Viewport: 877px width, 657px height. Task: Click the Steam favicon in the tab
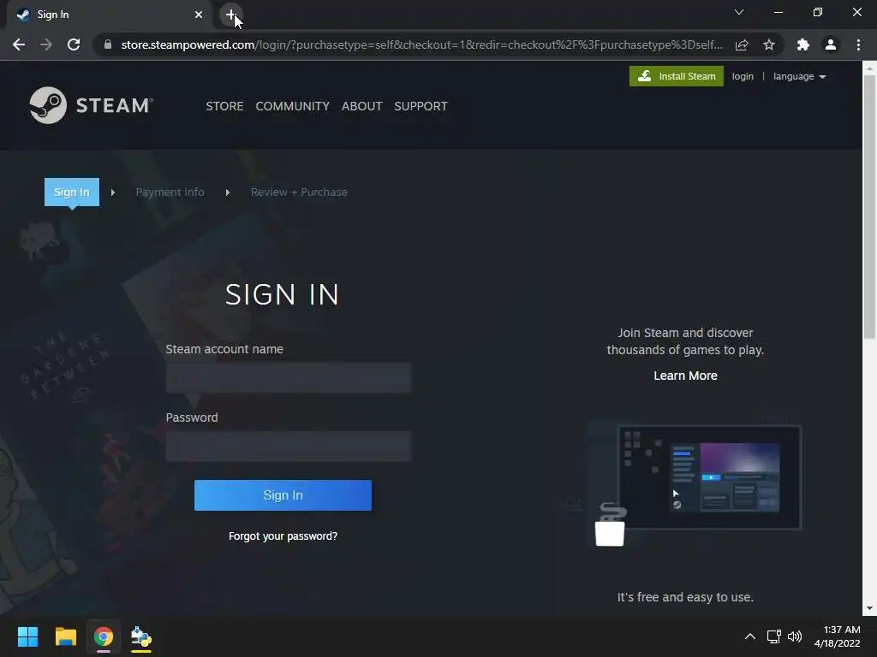(x=23, y=15)
